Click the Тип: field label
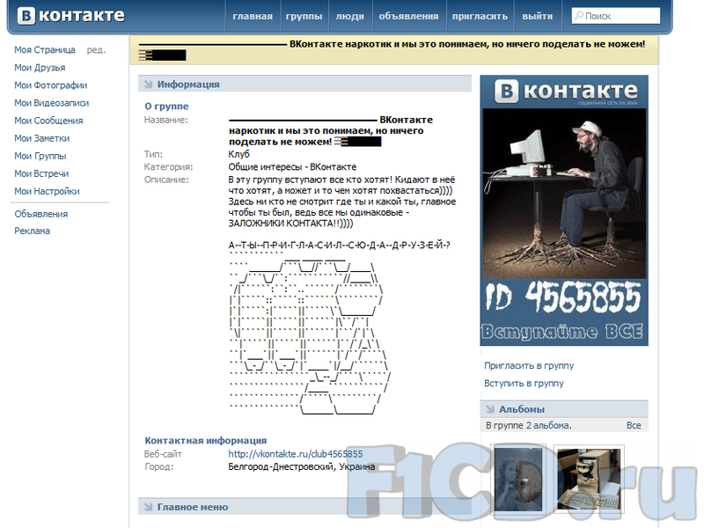Viewport: 704px width, 528px height. point(153,154)
